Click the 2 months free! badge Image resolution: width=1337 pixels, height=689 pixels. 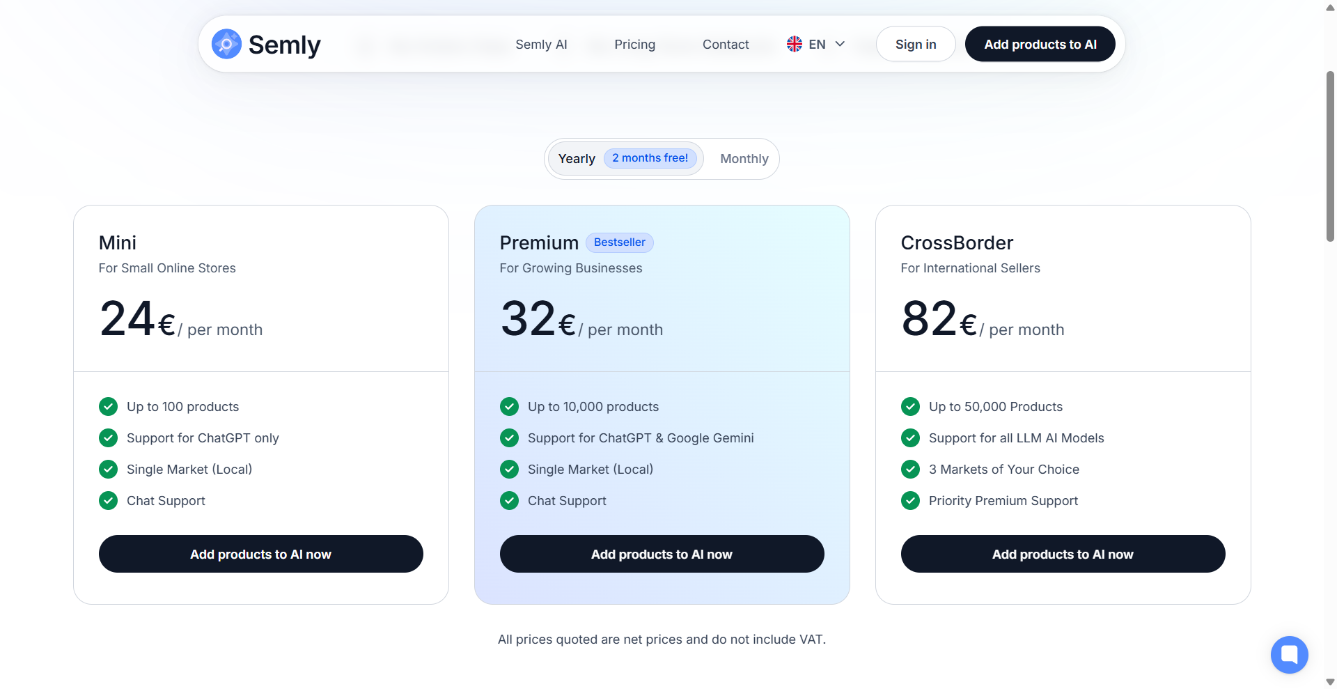pyautogui.click(x=650, y=158)
